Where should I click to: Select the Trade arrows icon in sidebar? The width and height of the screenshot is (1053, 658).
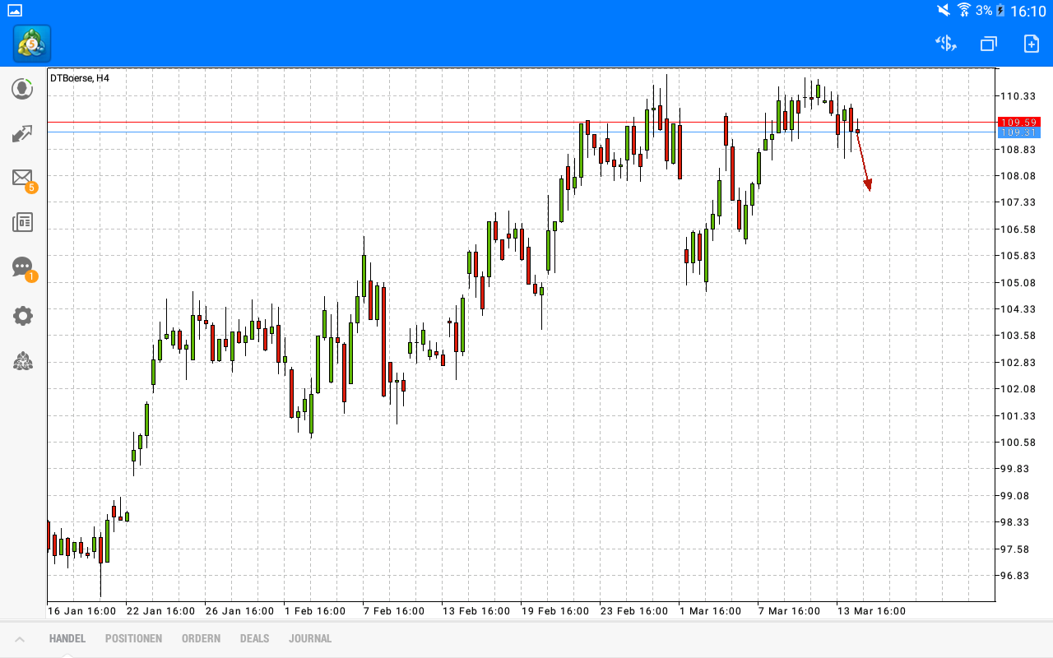tap(22, 133)
